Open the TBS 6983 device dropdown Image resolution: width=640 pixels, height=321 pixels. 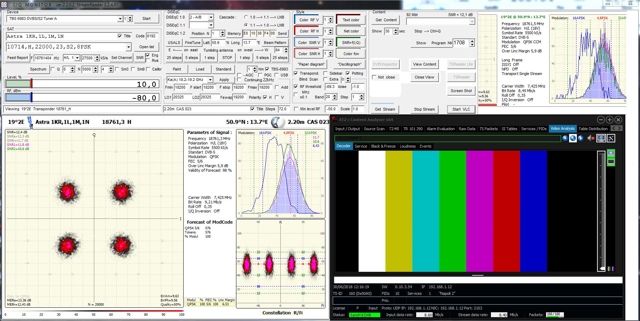coord(120,19)
